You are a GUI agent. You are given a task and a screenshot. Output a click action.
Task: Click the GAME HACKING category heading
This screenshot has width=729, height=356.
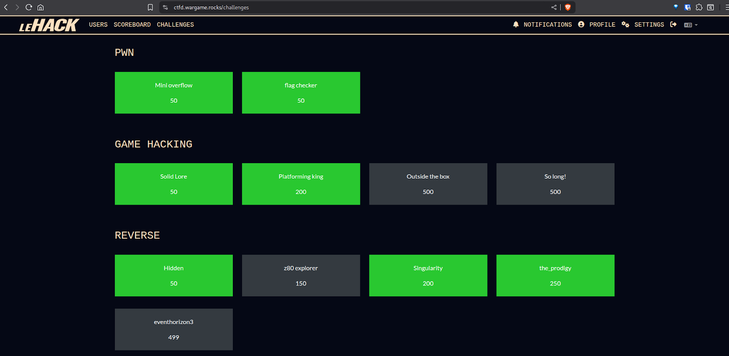point(154,144)
